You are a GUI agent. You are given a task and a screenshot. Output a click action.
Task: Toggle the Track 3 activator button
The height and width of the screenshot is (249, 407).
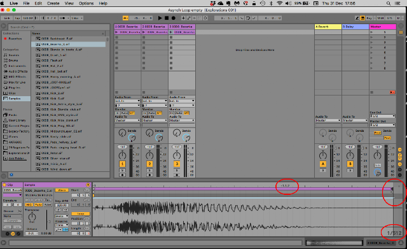(x=177, y=164)
